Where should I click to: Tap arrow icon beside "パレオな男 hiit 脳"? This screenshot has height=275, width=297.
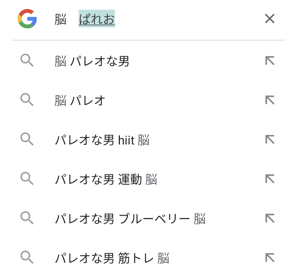point(270,140)
